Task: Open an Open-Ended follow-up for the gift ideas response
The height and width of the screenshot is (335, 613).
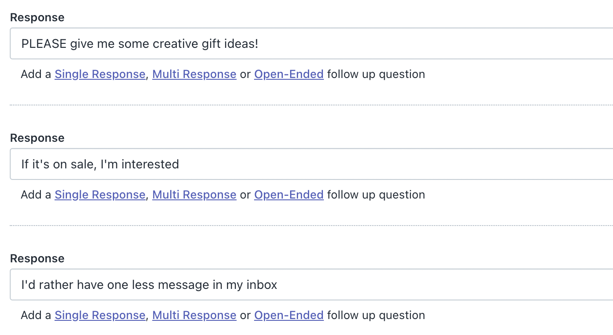Action: coord(289,74)
